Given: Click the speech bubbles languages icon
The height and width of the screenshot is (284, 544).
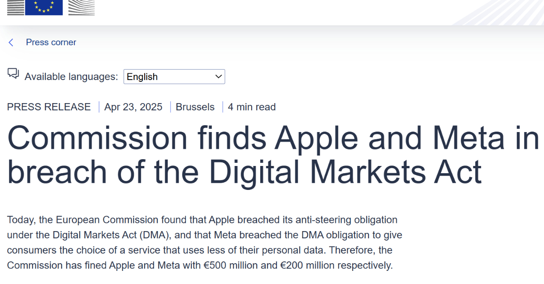Looking at the screenshot, I should (x=13, y=74).
